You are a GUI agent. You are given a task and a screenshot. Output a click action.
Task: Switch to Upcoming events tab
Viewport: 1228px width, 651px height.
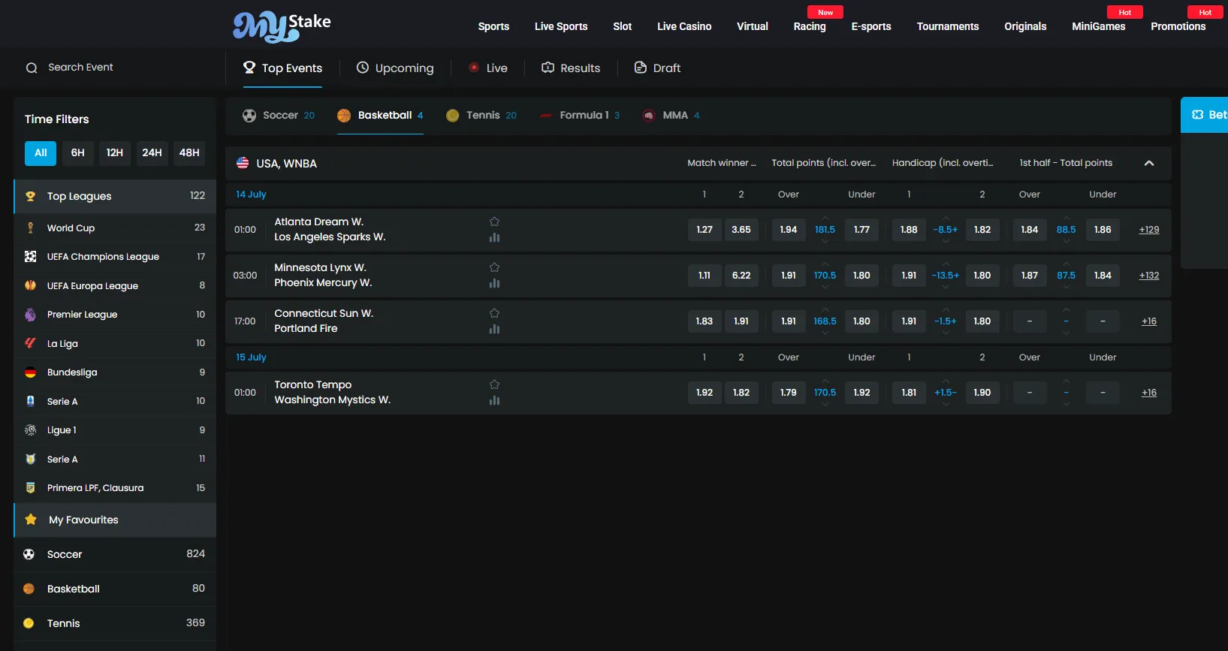click(x=395, y=68)
